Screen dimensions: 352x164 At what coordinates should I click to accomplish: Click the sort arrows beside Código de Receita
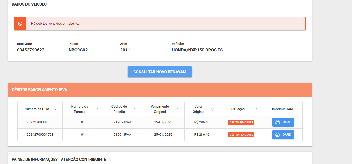coord(135,109)
